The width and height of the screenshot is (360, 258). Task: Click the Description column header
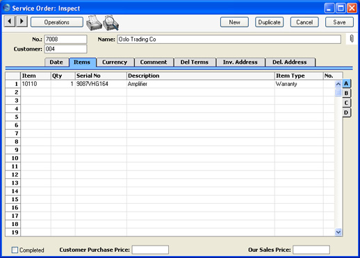[x=201, y=76]
